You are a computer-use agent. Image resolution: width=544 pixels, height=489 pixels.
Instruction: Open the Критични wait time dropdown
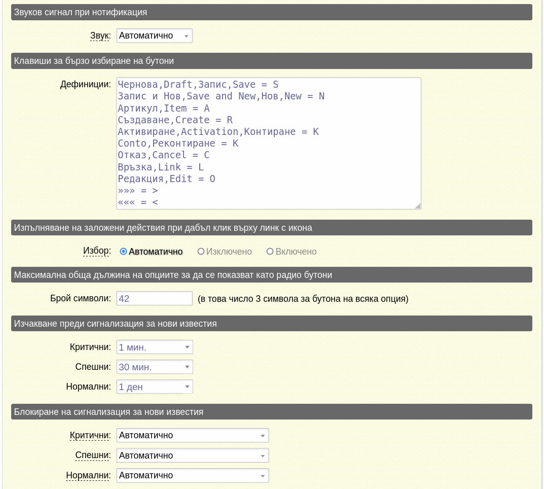tap(155, 347)
